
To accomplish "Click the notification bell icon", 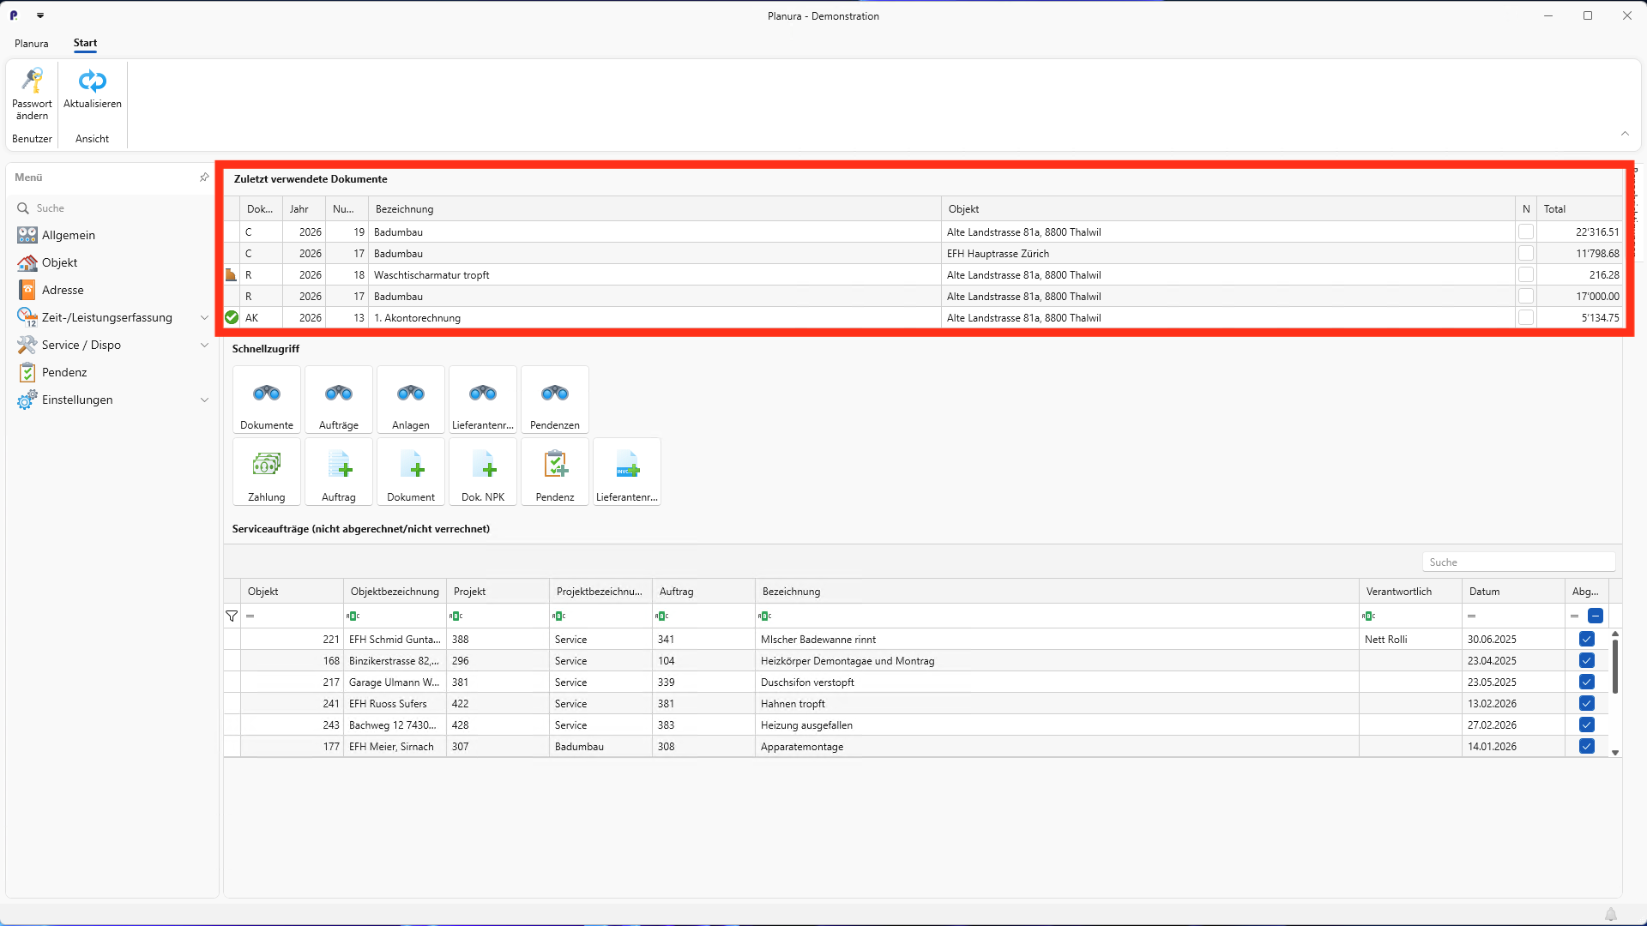I will coord(1610,914).
